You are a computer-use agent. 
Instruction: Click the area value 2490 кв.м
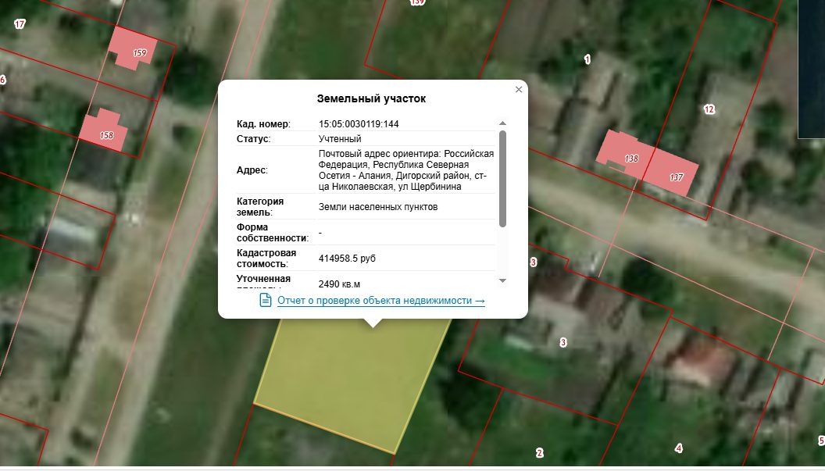click(x=339, y=284)
